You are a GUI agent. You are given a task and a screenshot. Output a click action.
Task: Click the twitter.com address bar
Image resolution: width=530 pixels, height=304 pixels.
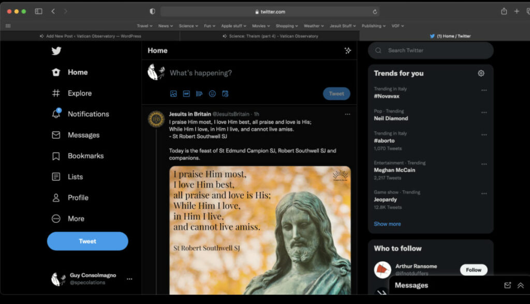click(270, 12)
